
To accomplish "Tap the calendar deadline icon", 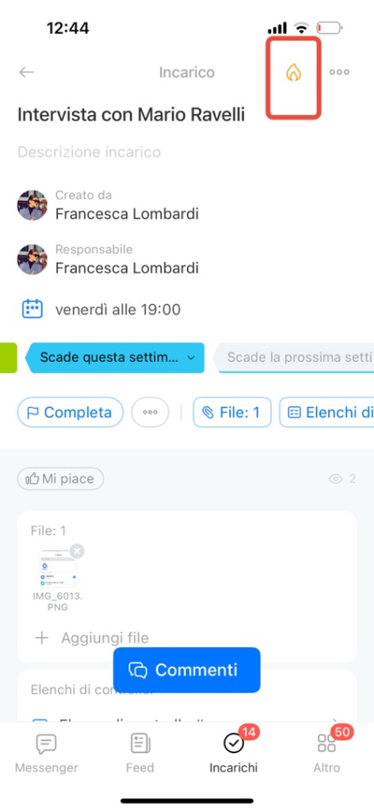I will point(32,310).
